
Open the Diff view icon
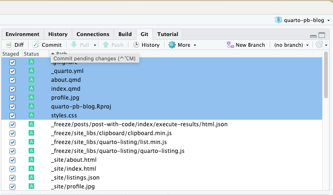(x=8, y=45)
